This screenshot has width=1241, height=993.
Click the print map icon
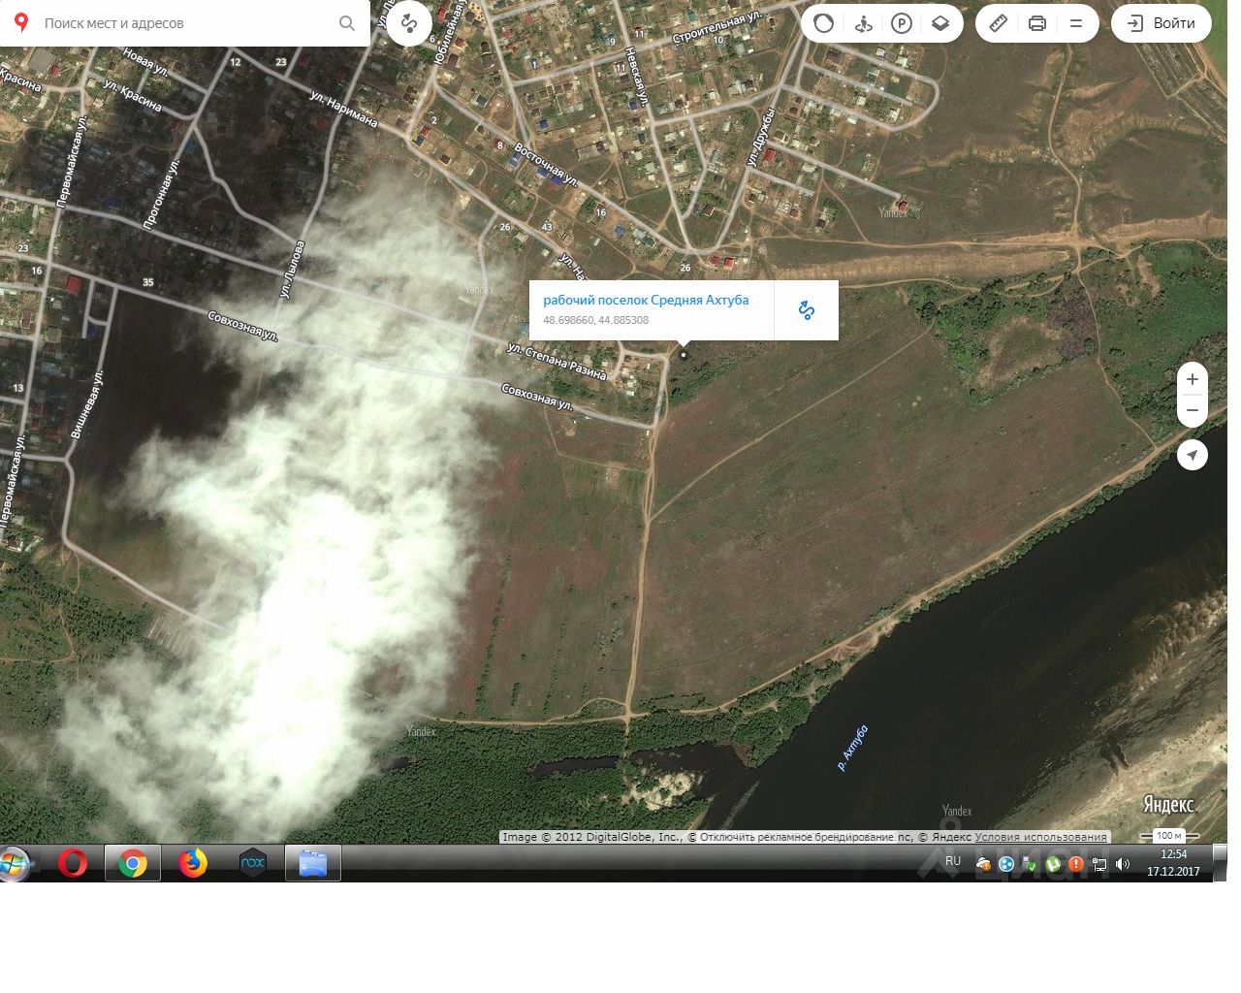1037,23
